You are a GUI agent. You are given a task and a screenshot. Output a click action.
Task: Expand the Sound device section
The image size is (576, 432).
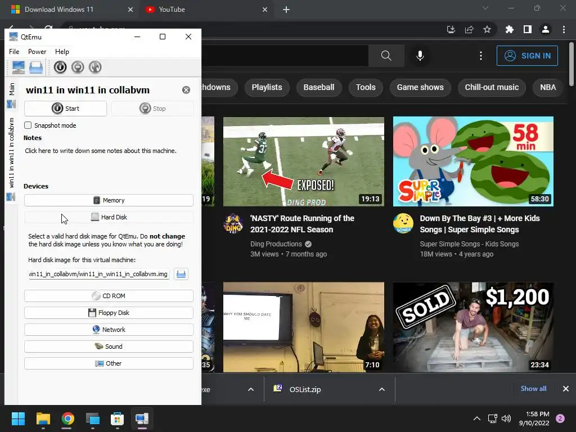click(109, 346)
